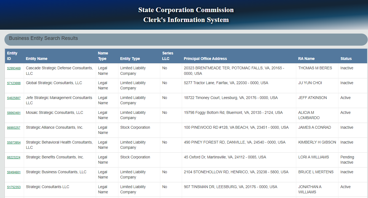Click RA name LORI A WILLIAMS
Image resolution: width=368 pixels, height=198 pixels.
[x=314, y=157]
